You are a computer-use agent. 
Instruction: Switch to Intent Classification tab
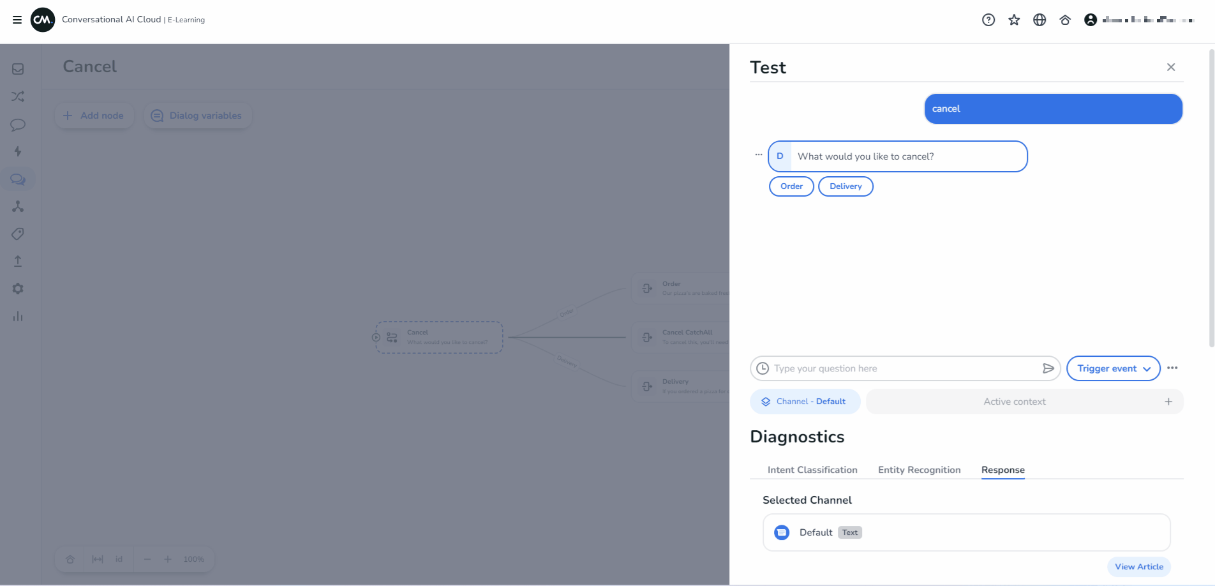(812, 470)
